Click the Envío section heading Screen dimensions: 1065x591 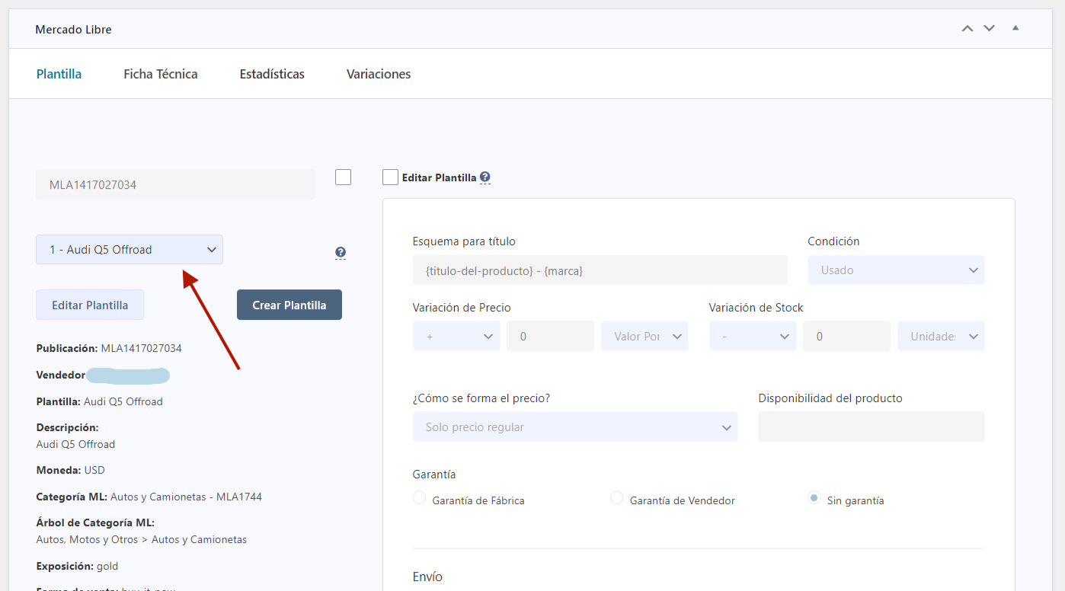click(x=427, y=577)
